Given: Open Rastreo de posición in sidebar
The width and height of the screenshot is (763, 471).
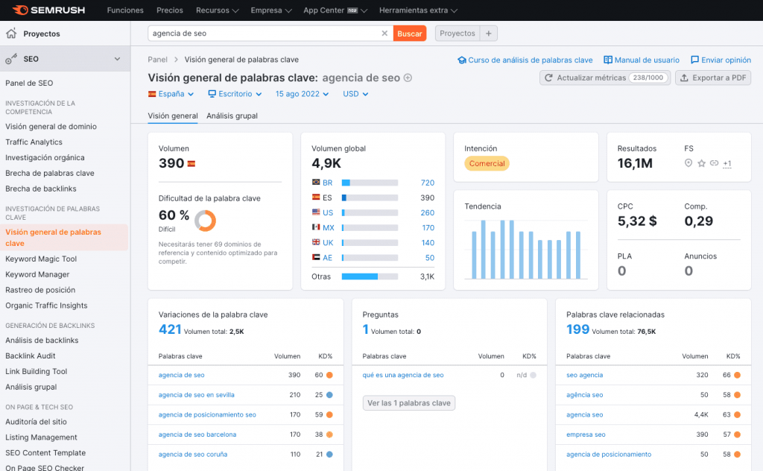Looking at the screenshot, I should [40, 290].
